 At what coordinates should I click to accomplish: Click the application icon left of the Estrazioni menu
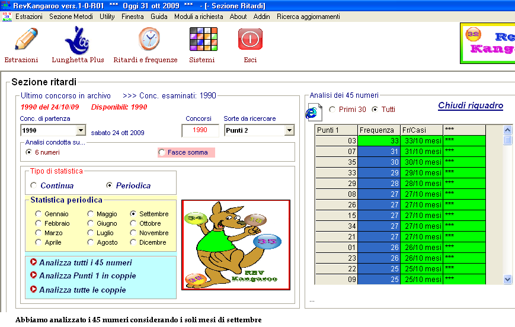(x=7, y=17)
